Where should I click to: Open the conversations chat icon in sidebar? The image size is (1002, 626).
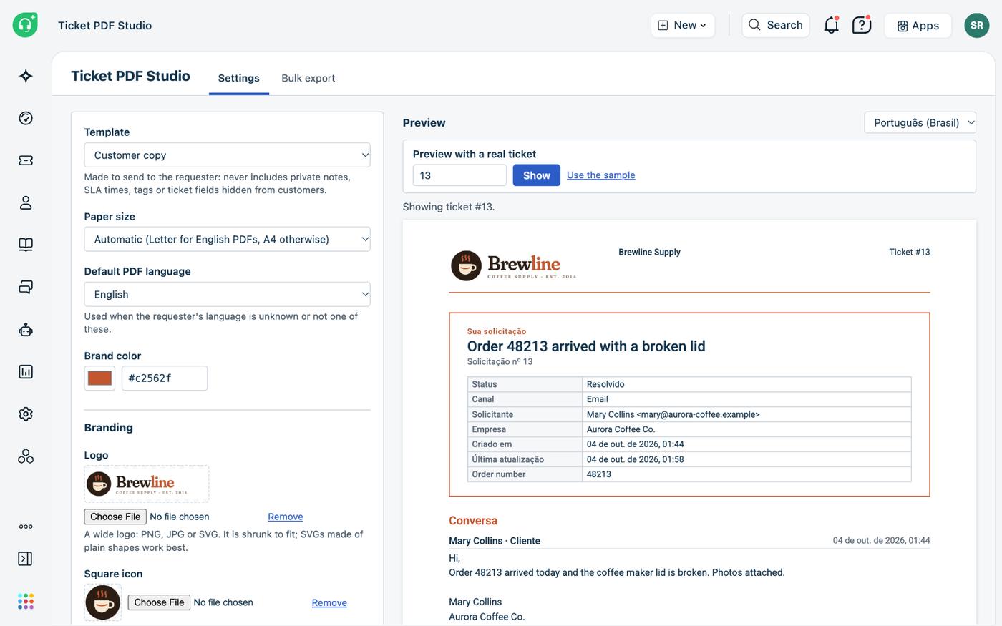click(x=26, y=287)
